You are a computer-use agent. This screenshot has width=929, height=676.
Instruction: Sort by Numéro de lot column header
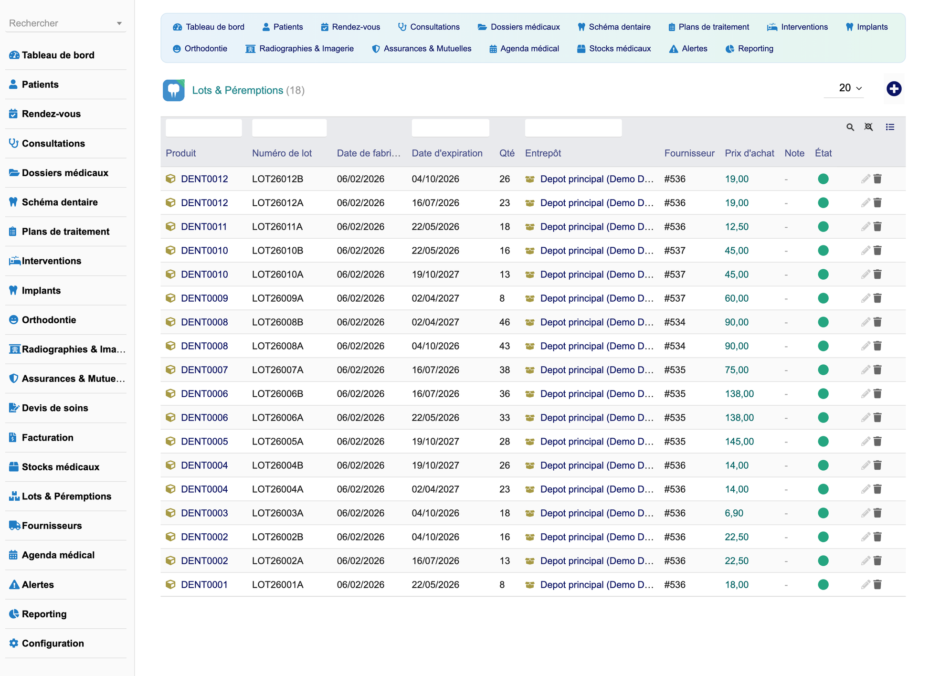pos(282,153)
